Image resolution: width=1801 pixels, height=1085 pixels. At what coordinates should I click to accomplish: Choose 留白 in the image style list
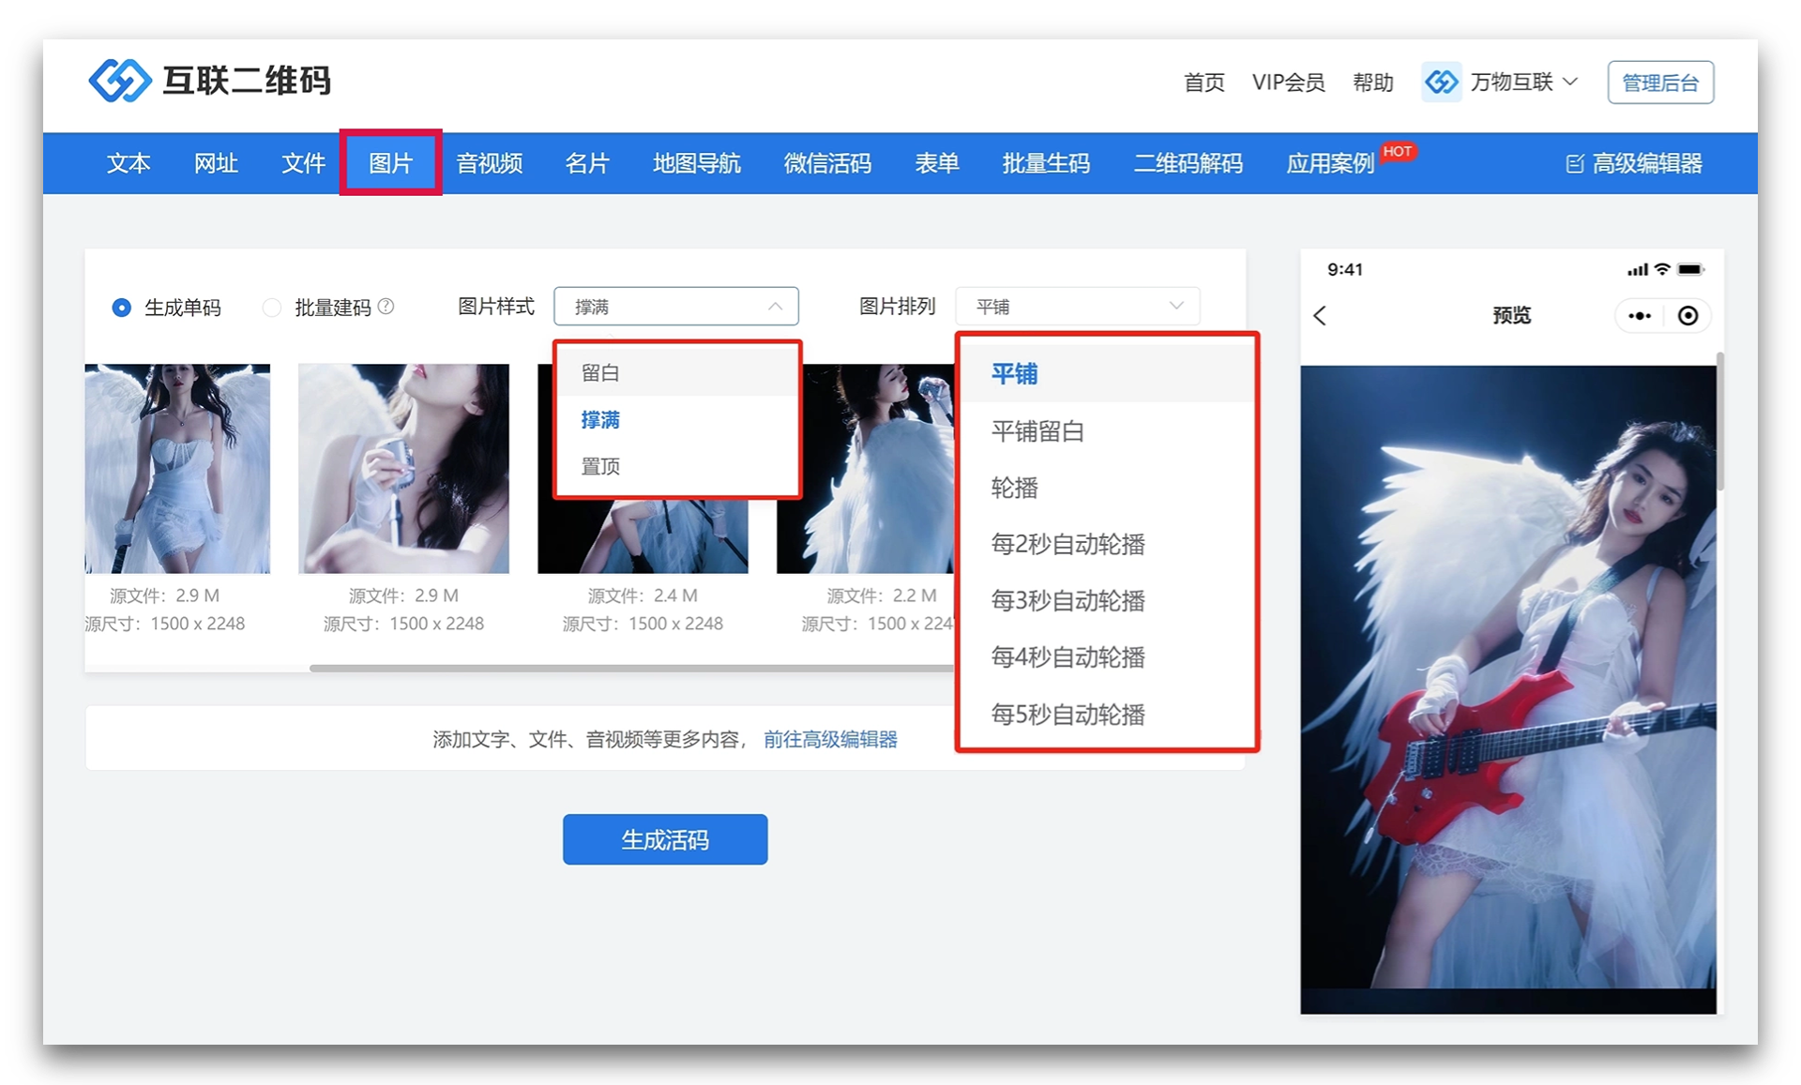pyautogui.click(x=677, y=372)
